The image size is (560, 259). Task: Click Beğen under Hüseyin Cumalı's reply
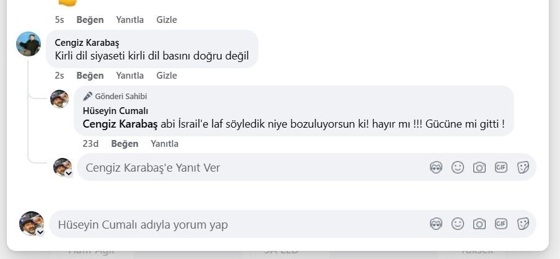(x=125, y=144)
